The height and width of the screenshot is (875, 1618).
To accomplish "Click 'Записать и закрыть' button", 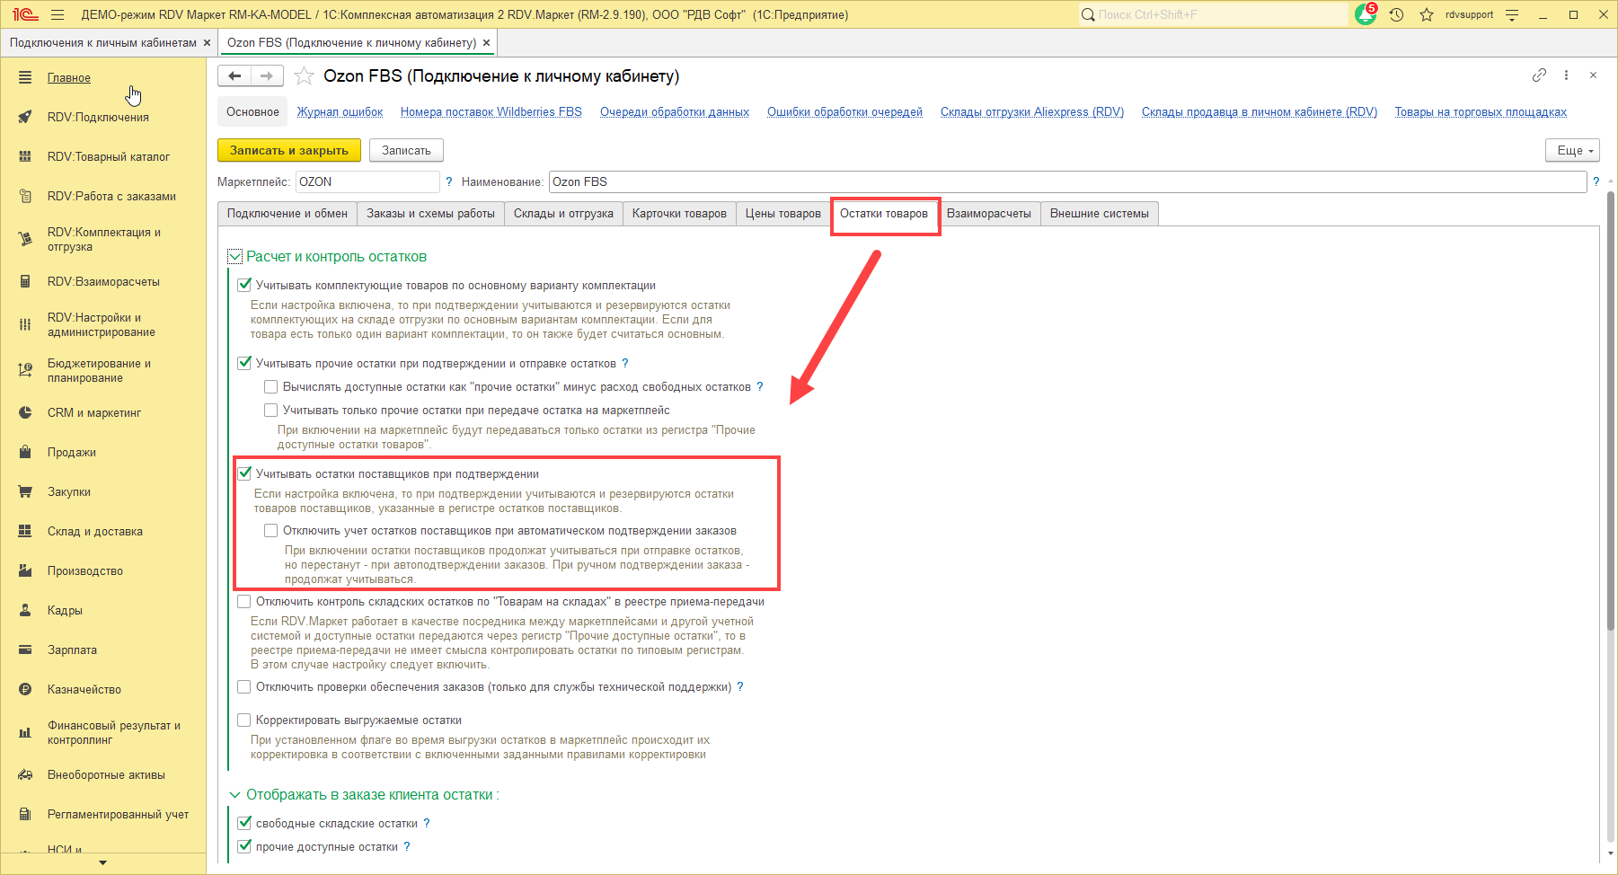I will [288, 151].
